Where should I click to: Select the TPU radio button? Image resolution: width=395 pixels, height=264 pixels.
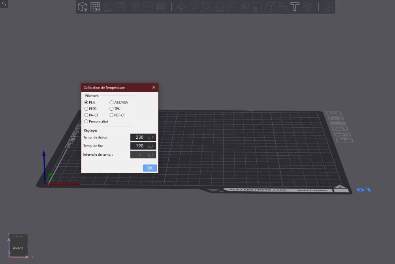(x=111, y=109)
